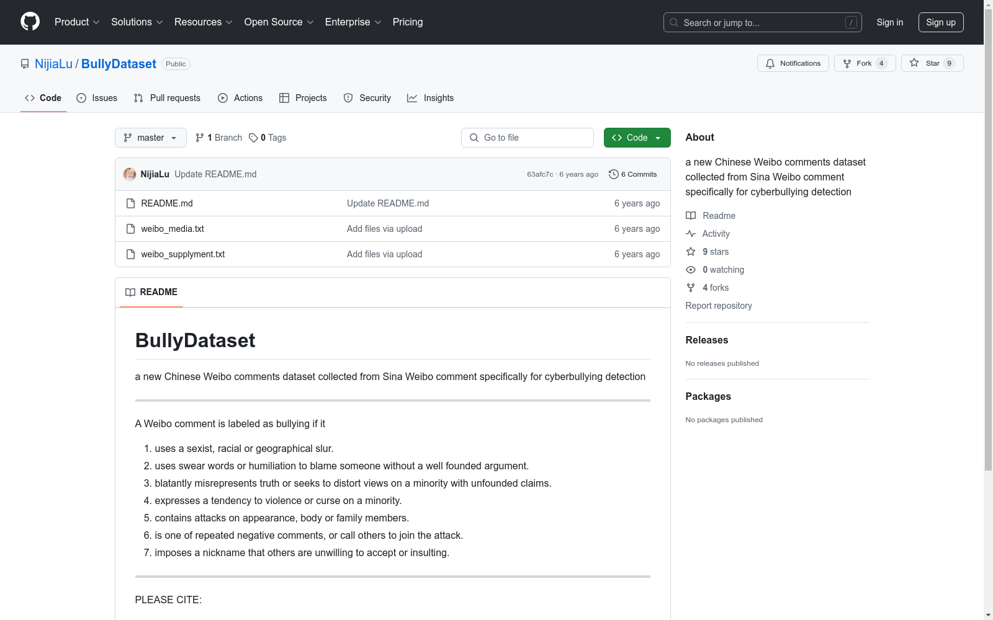Click 'Add files via upload' for weibo_media.txt
This screenshot has width=993, height=620.
[x=385, y=229]
